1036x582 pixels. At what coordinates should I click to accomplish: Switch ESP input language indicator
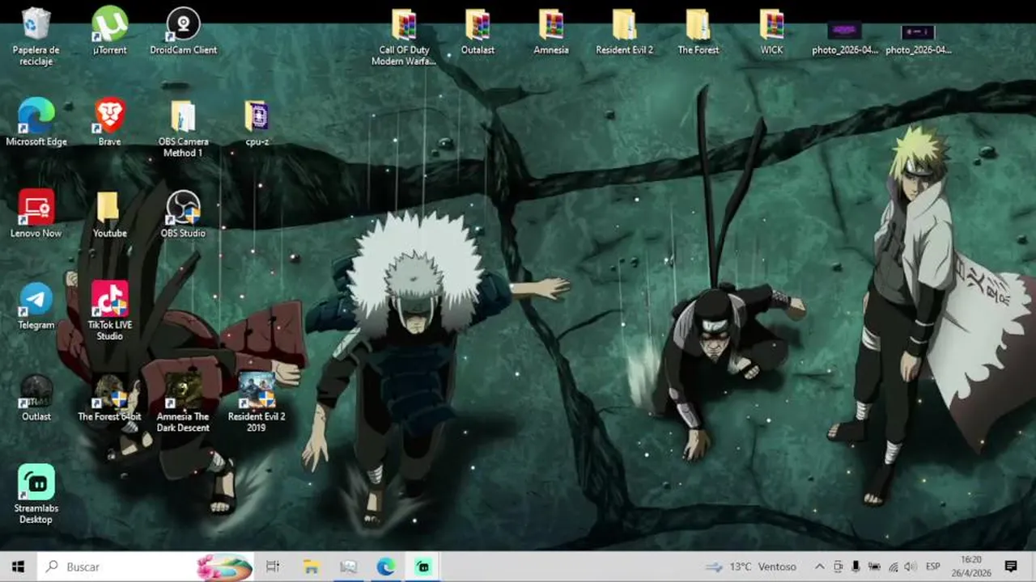[x=932, y=567]
